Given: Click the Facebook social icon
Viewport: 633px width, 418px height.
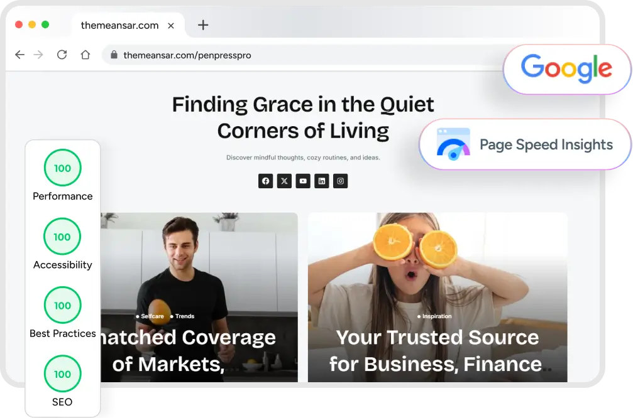Looking at the screenshot, I should [x=266, y=181].
